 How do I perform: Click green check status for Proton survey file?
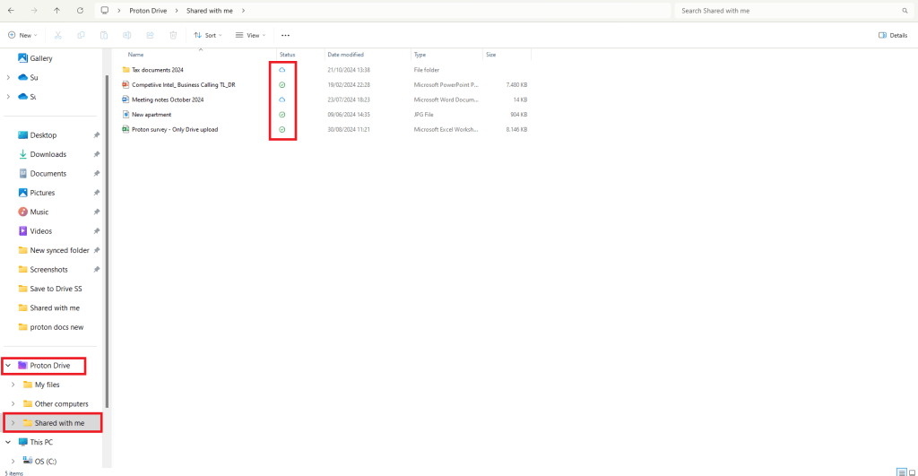click(x=282, y=129)
